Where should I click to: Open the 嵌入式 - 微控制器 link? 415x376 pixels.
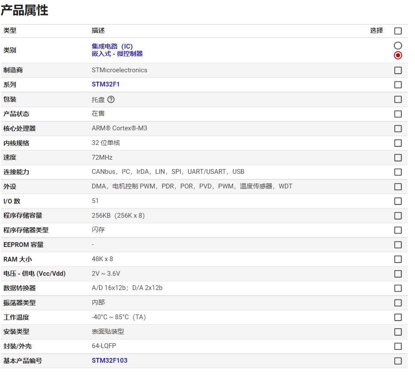pyautogui.click(x=117, y=54)
